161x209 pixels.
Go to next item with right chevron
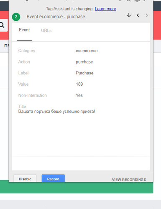[147, 15]
